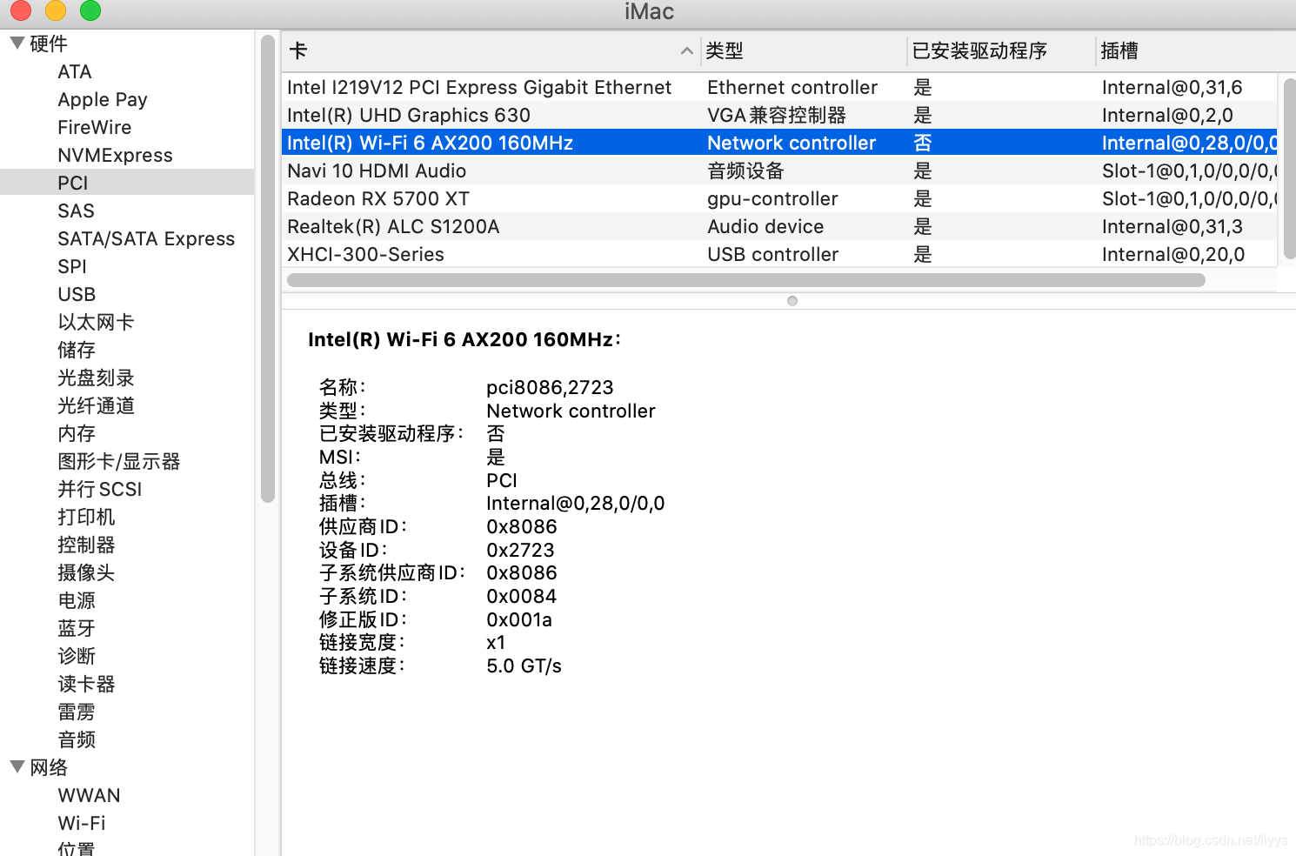The height and width of the screenshot is (856, 1296).
Task: Open 读卡器 card reader entry
Action: click(x=86, y=684)
